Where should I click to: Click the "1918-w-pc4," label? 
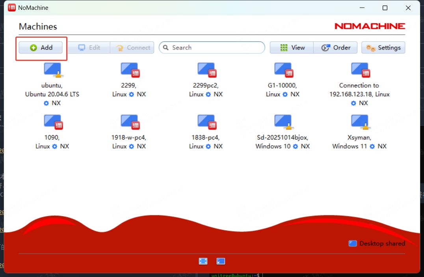click(x=129, y=138)
